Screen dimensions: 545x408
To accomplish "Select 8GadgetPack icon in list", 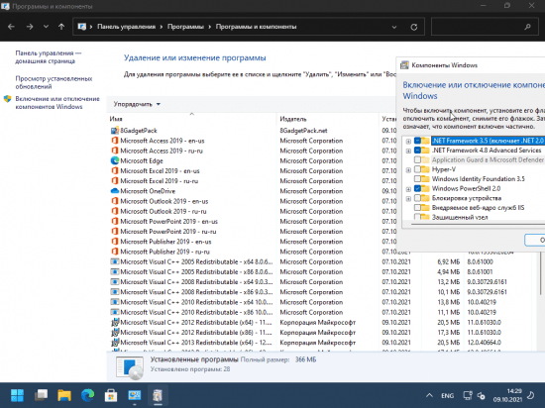I will coord(115,131).
